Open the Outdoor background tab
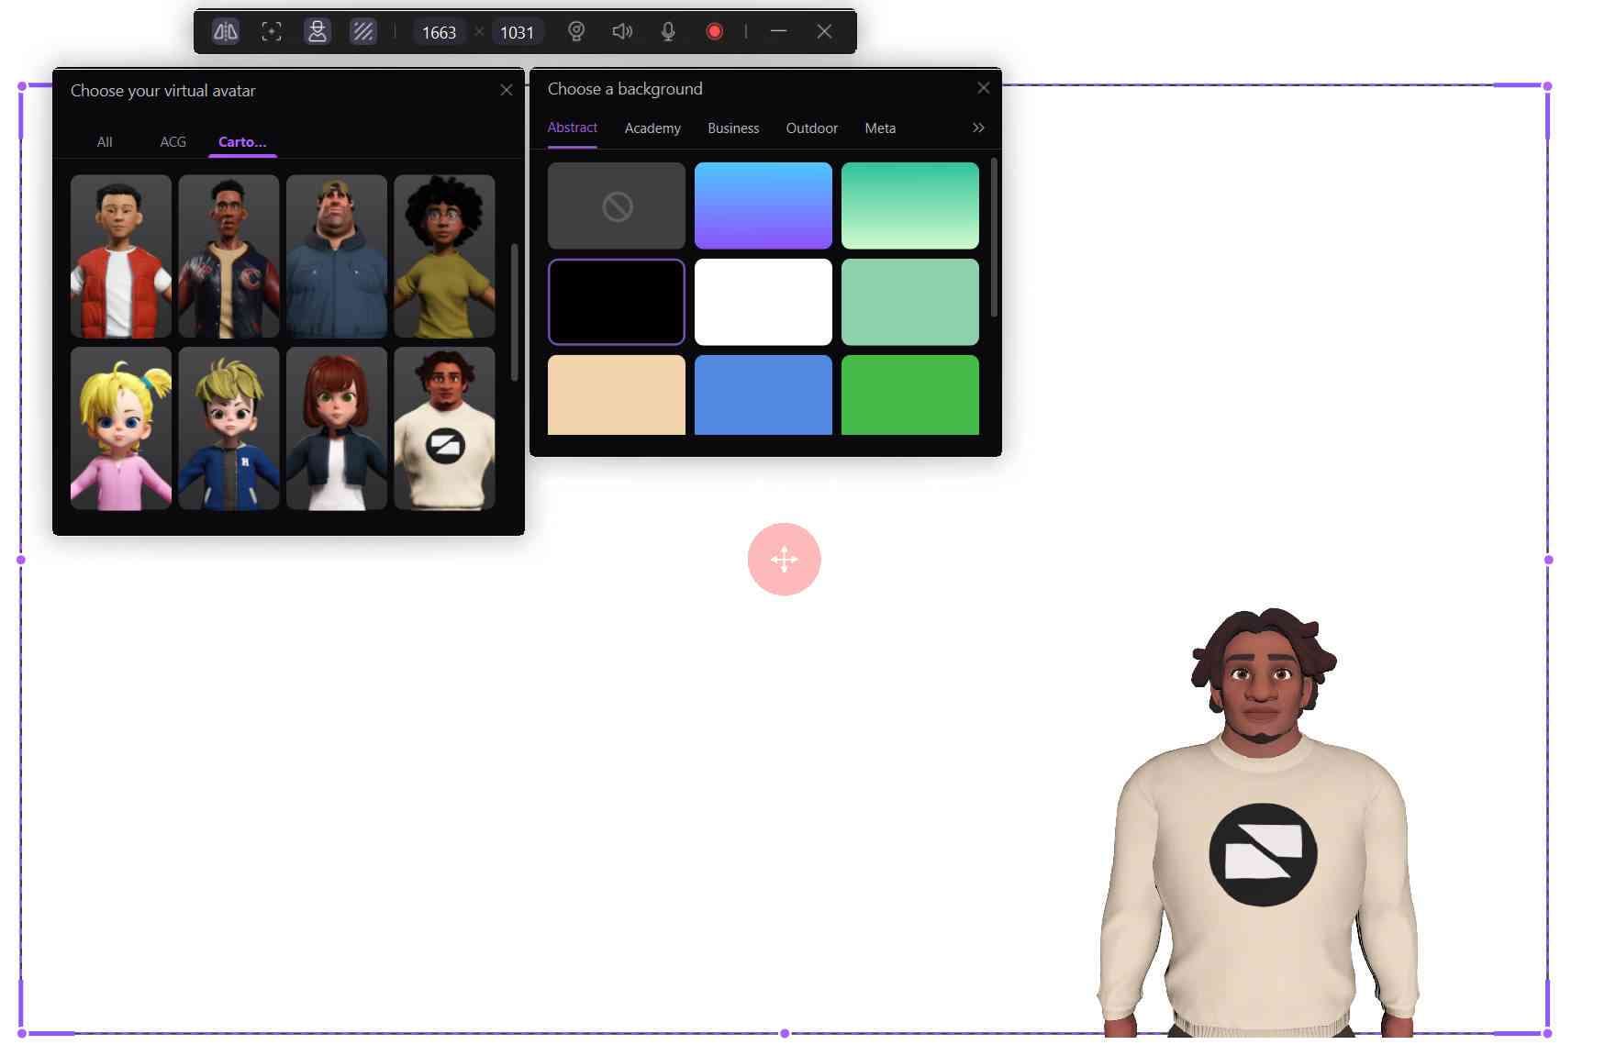Image resolution: width=1605 pixels, height=1056 pixels. point(812,128)
